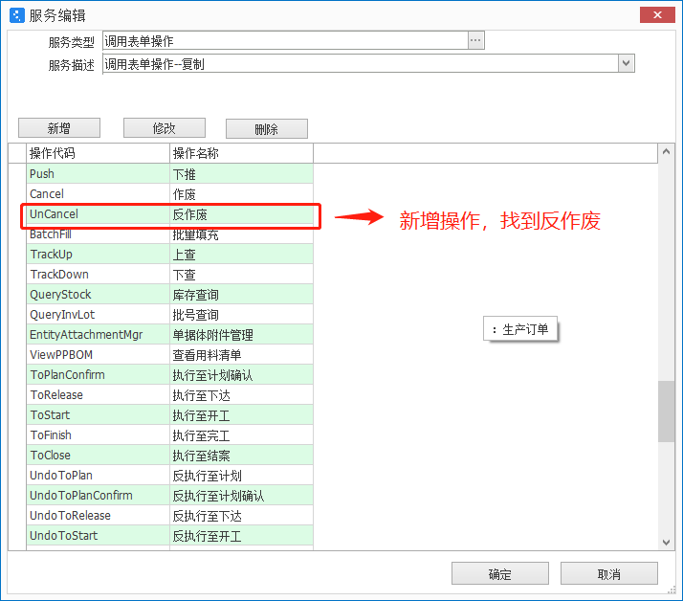Select the ToClose code cell
Screen dimensions: 683x601
point(98,455)
